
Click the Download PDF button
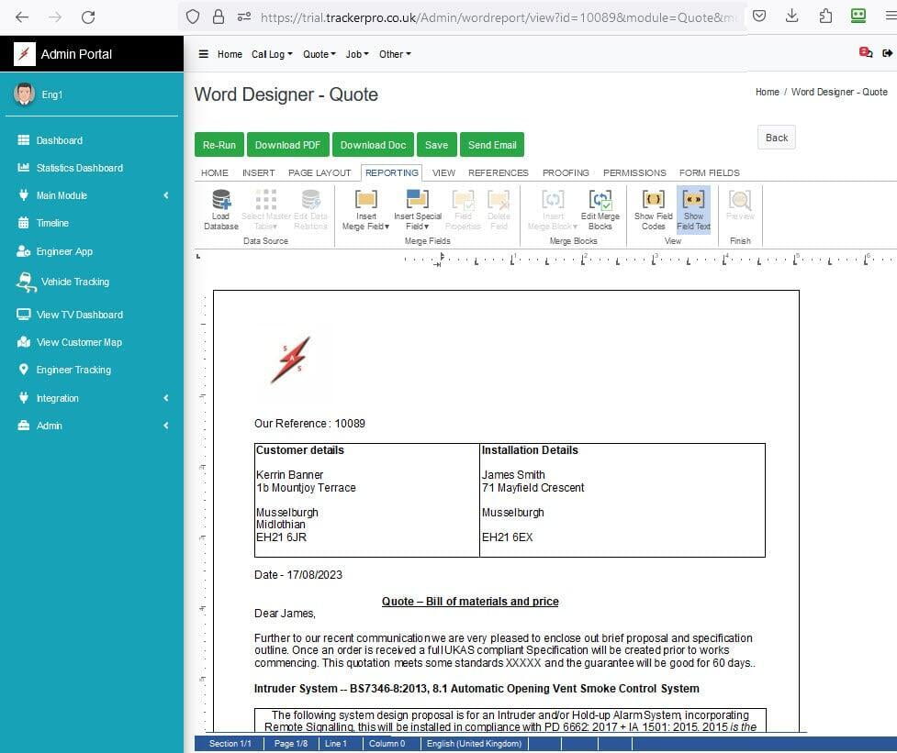coord(287,145)
